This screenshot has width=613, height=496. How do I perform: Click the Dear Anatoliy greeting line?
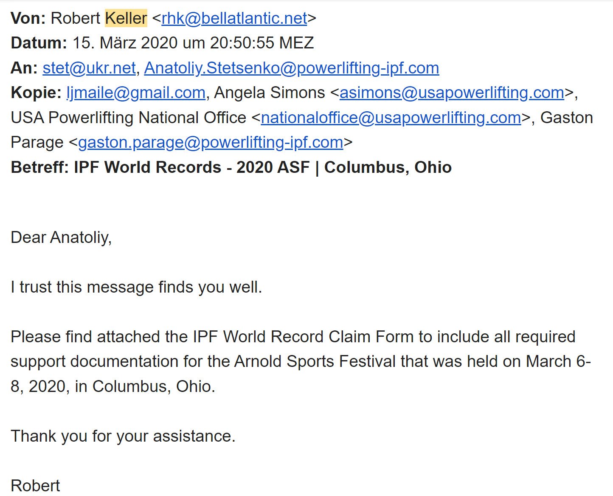(x=61, y=237)
